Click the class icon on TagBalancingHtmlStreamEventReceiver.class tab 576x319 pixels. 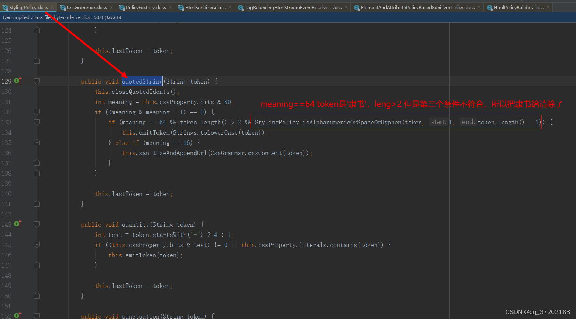click(241, 7)
